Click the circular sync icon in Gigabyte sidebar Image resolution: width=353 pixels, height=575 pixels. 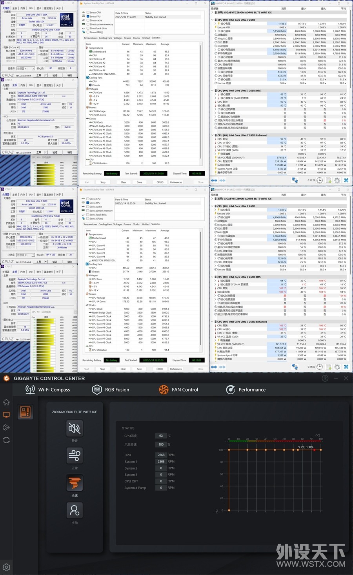(6, 440)
